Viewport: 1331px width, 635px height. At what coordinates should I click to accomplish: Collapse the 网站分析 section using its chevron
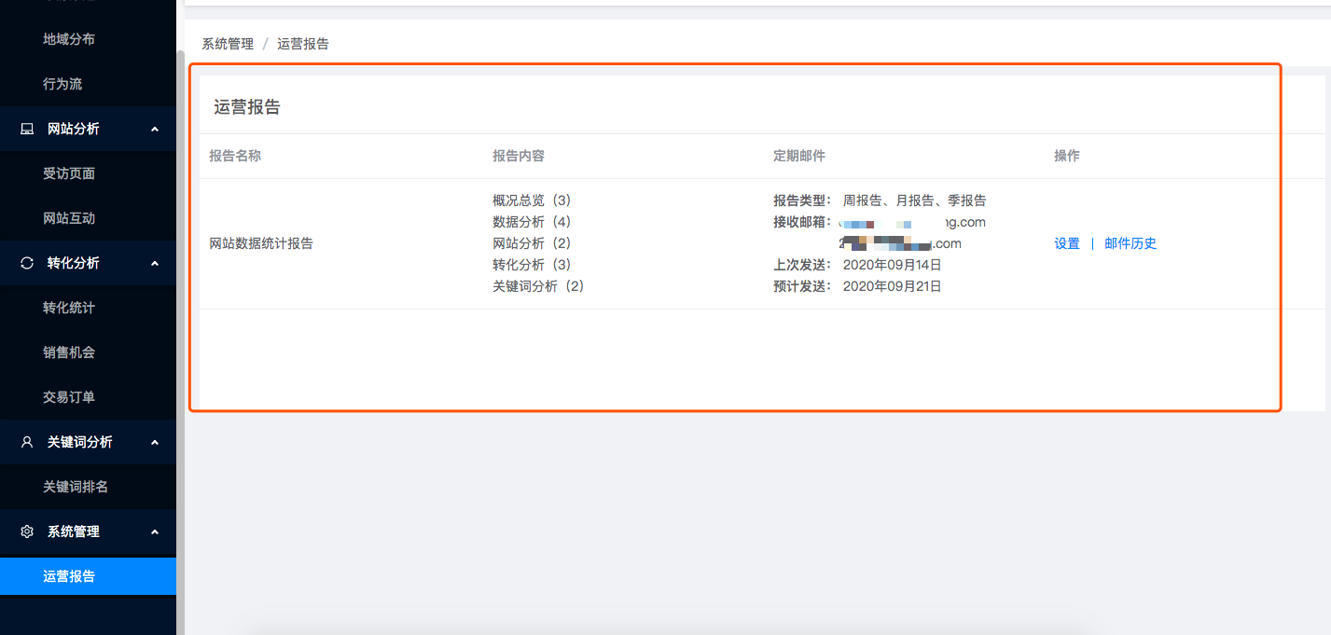[x=155, y=129]
